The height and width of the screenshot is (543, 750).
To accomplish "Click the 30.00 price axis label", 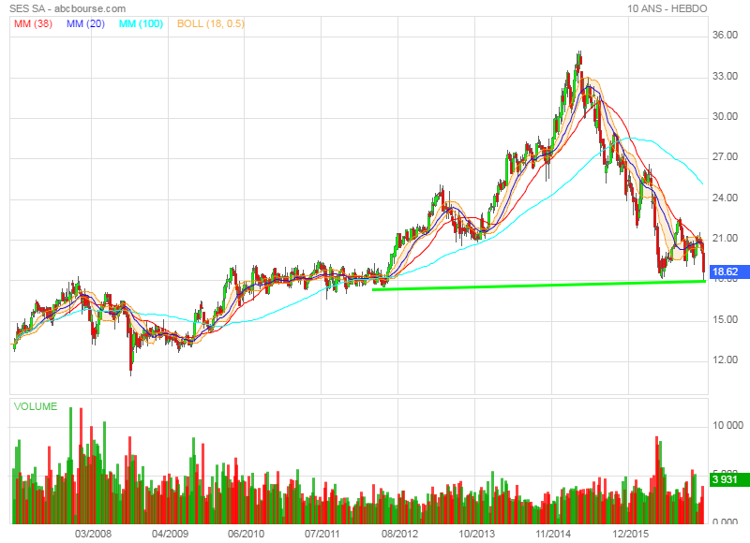I will (x=725, y=116).
